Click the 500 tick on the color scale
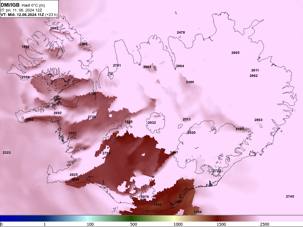Image resolution: width=303 pixels, height=227 pixels. (134, 224)
